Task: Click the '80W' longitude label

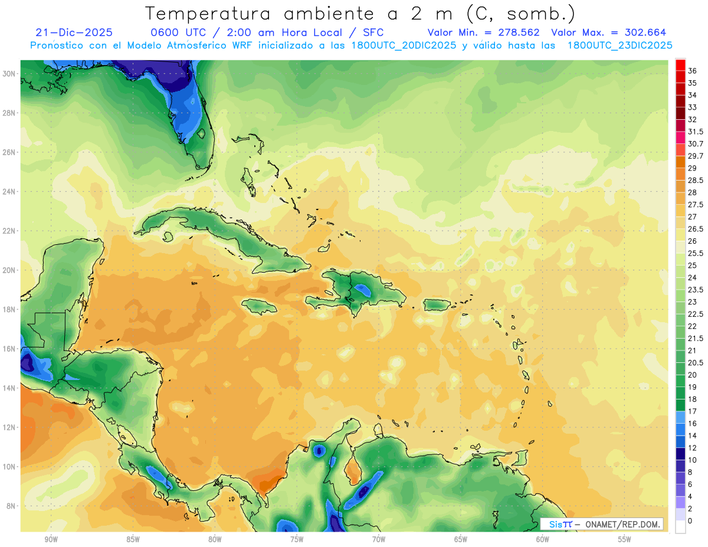Action: 215,539
